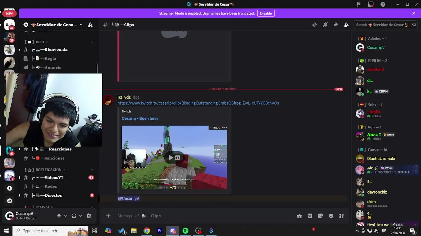This screenshot has height=236, width=421.
Task: Open Spotify from the taskbar
Action: (186, 231)
